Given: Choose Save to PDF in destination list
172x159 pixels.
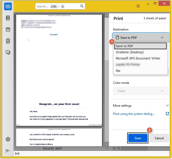Looking at the screenshot, I should [x=140, y=46].
